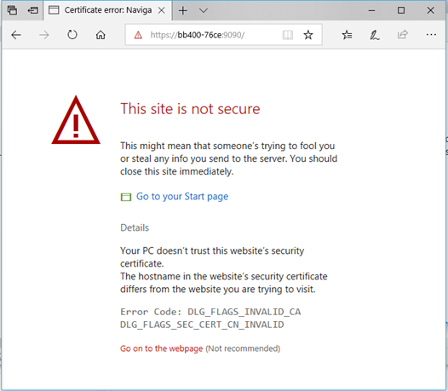448x391 pixels.
Task: Refresh the current page
Action: [x=72, y=35]
